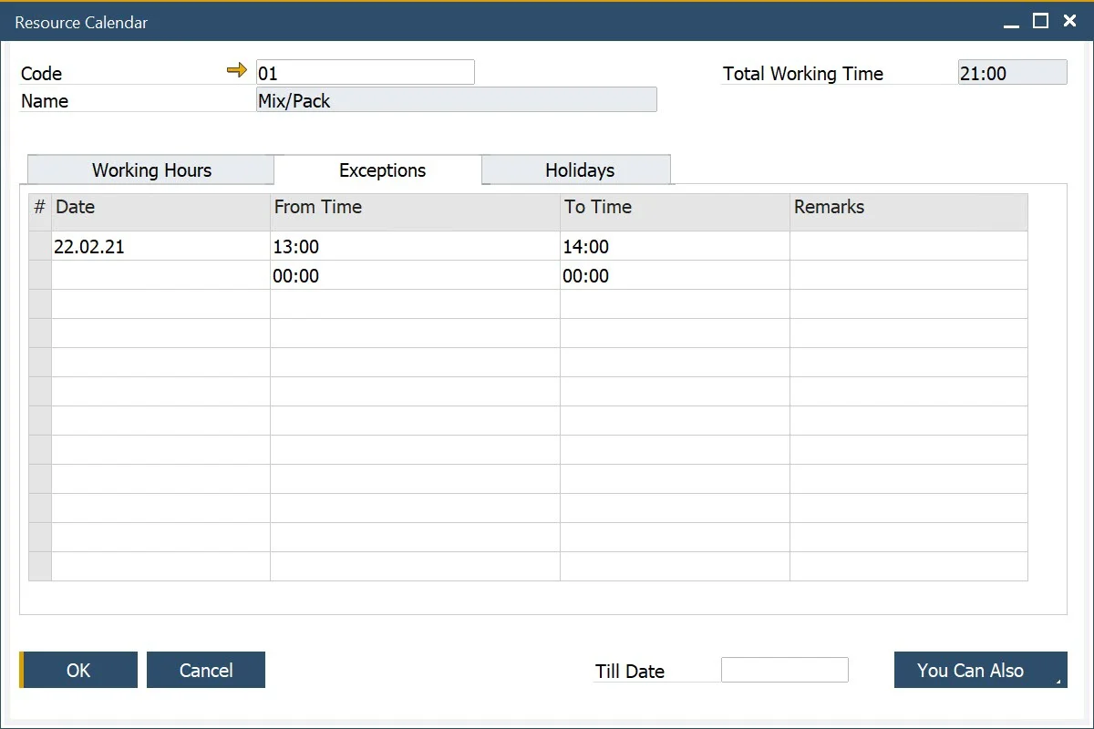Click the Remarks cell in first row

coord(908,246)
